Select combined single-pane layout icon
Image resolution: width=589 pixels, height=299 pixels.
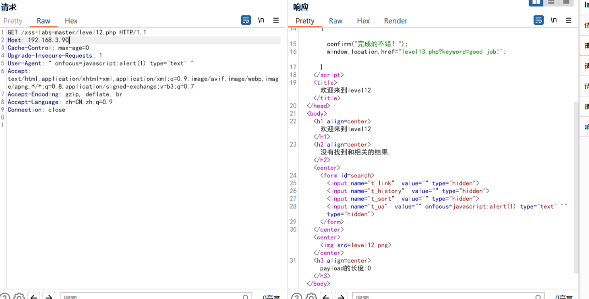566,2
